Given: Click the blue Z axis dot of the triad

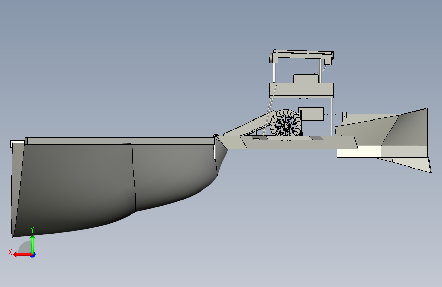Looking at the screenshot, I should click(33, 255).
